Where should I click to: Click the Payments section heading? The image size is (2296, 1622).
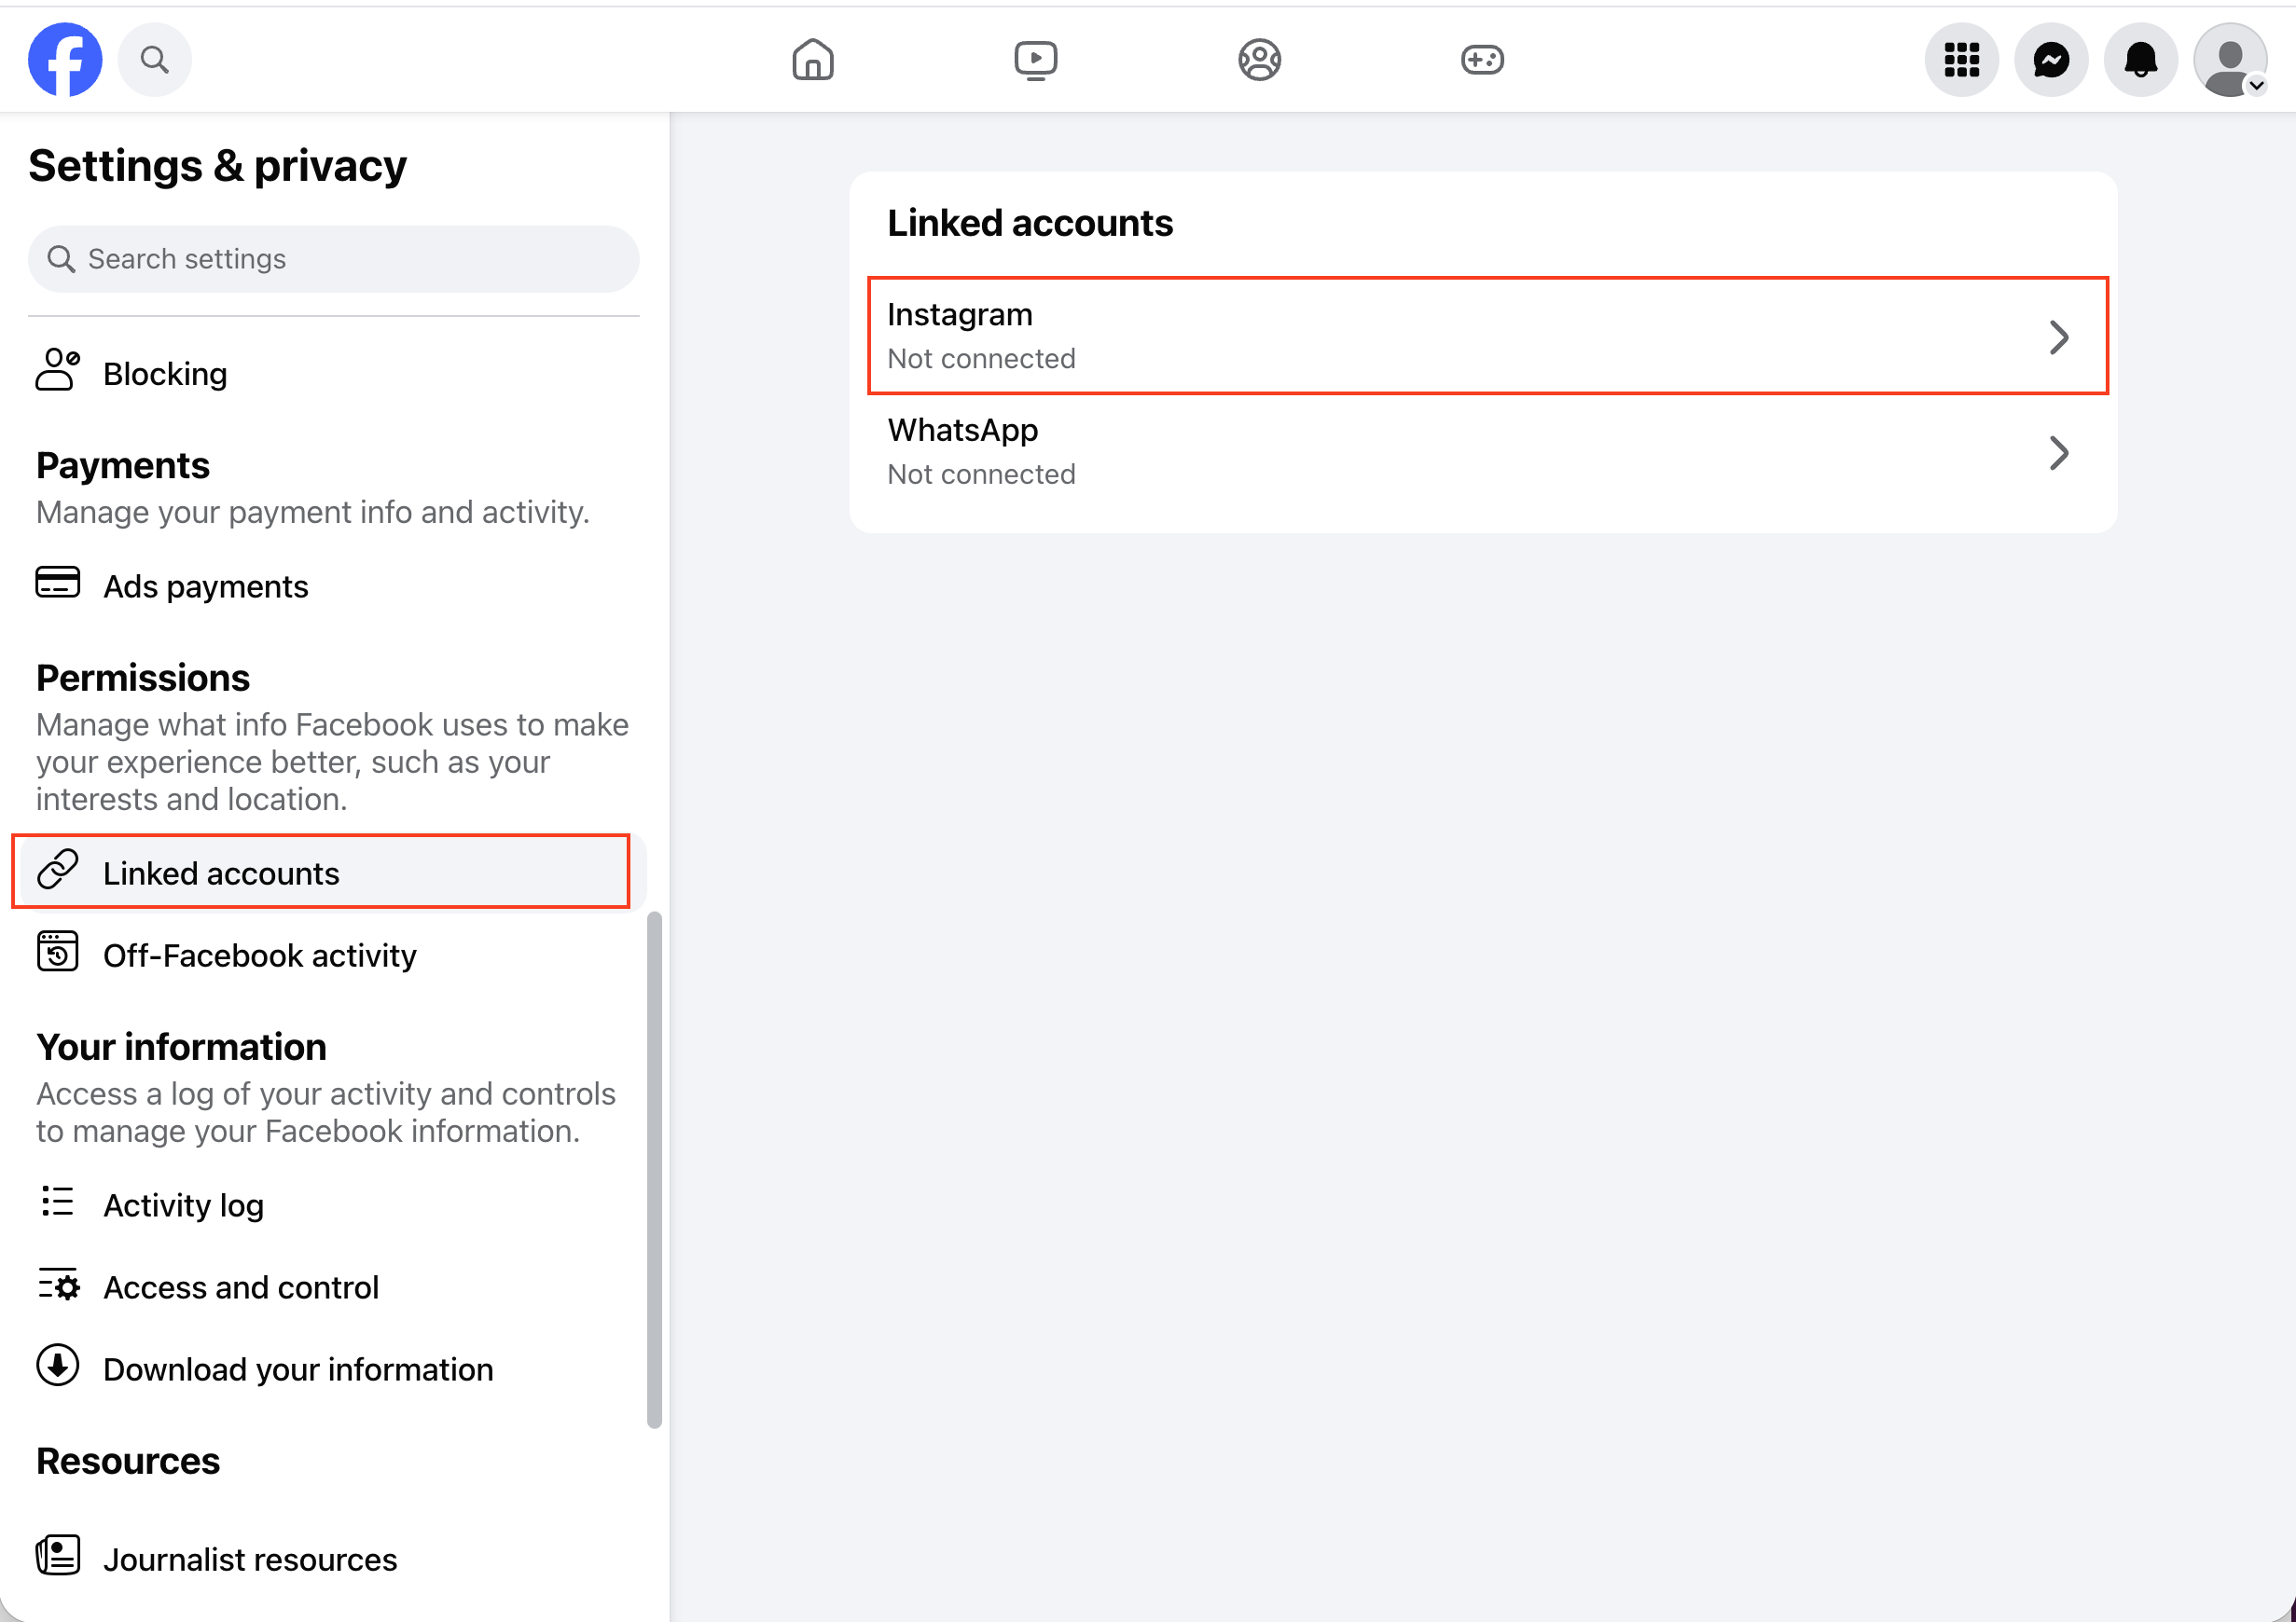tap(123, 466)
